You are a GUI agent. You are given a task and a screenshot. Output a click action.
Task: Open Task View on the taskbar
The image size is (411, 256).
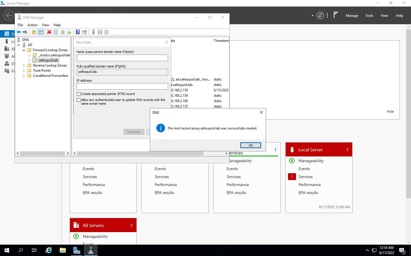34,250
